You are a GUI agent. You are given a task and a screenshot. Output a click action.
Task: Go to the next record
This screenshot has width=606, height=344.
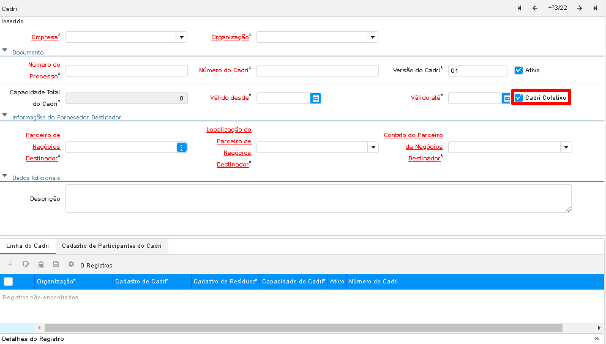click(579, 8)
